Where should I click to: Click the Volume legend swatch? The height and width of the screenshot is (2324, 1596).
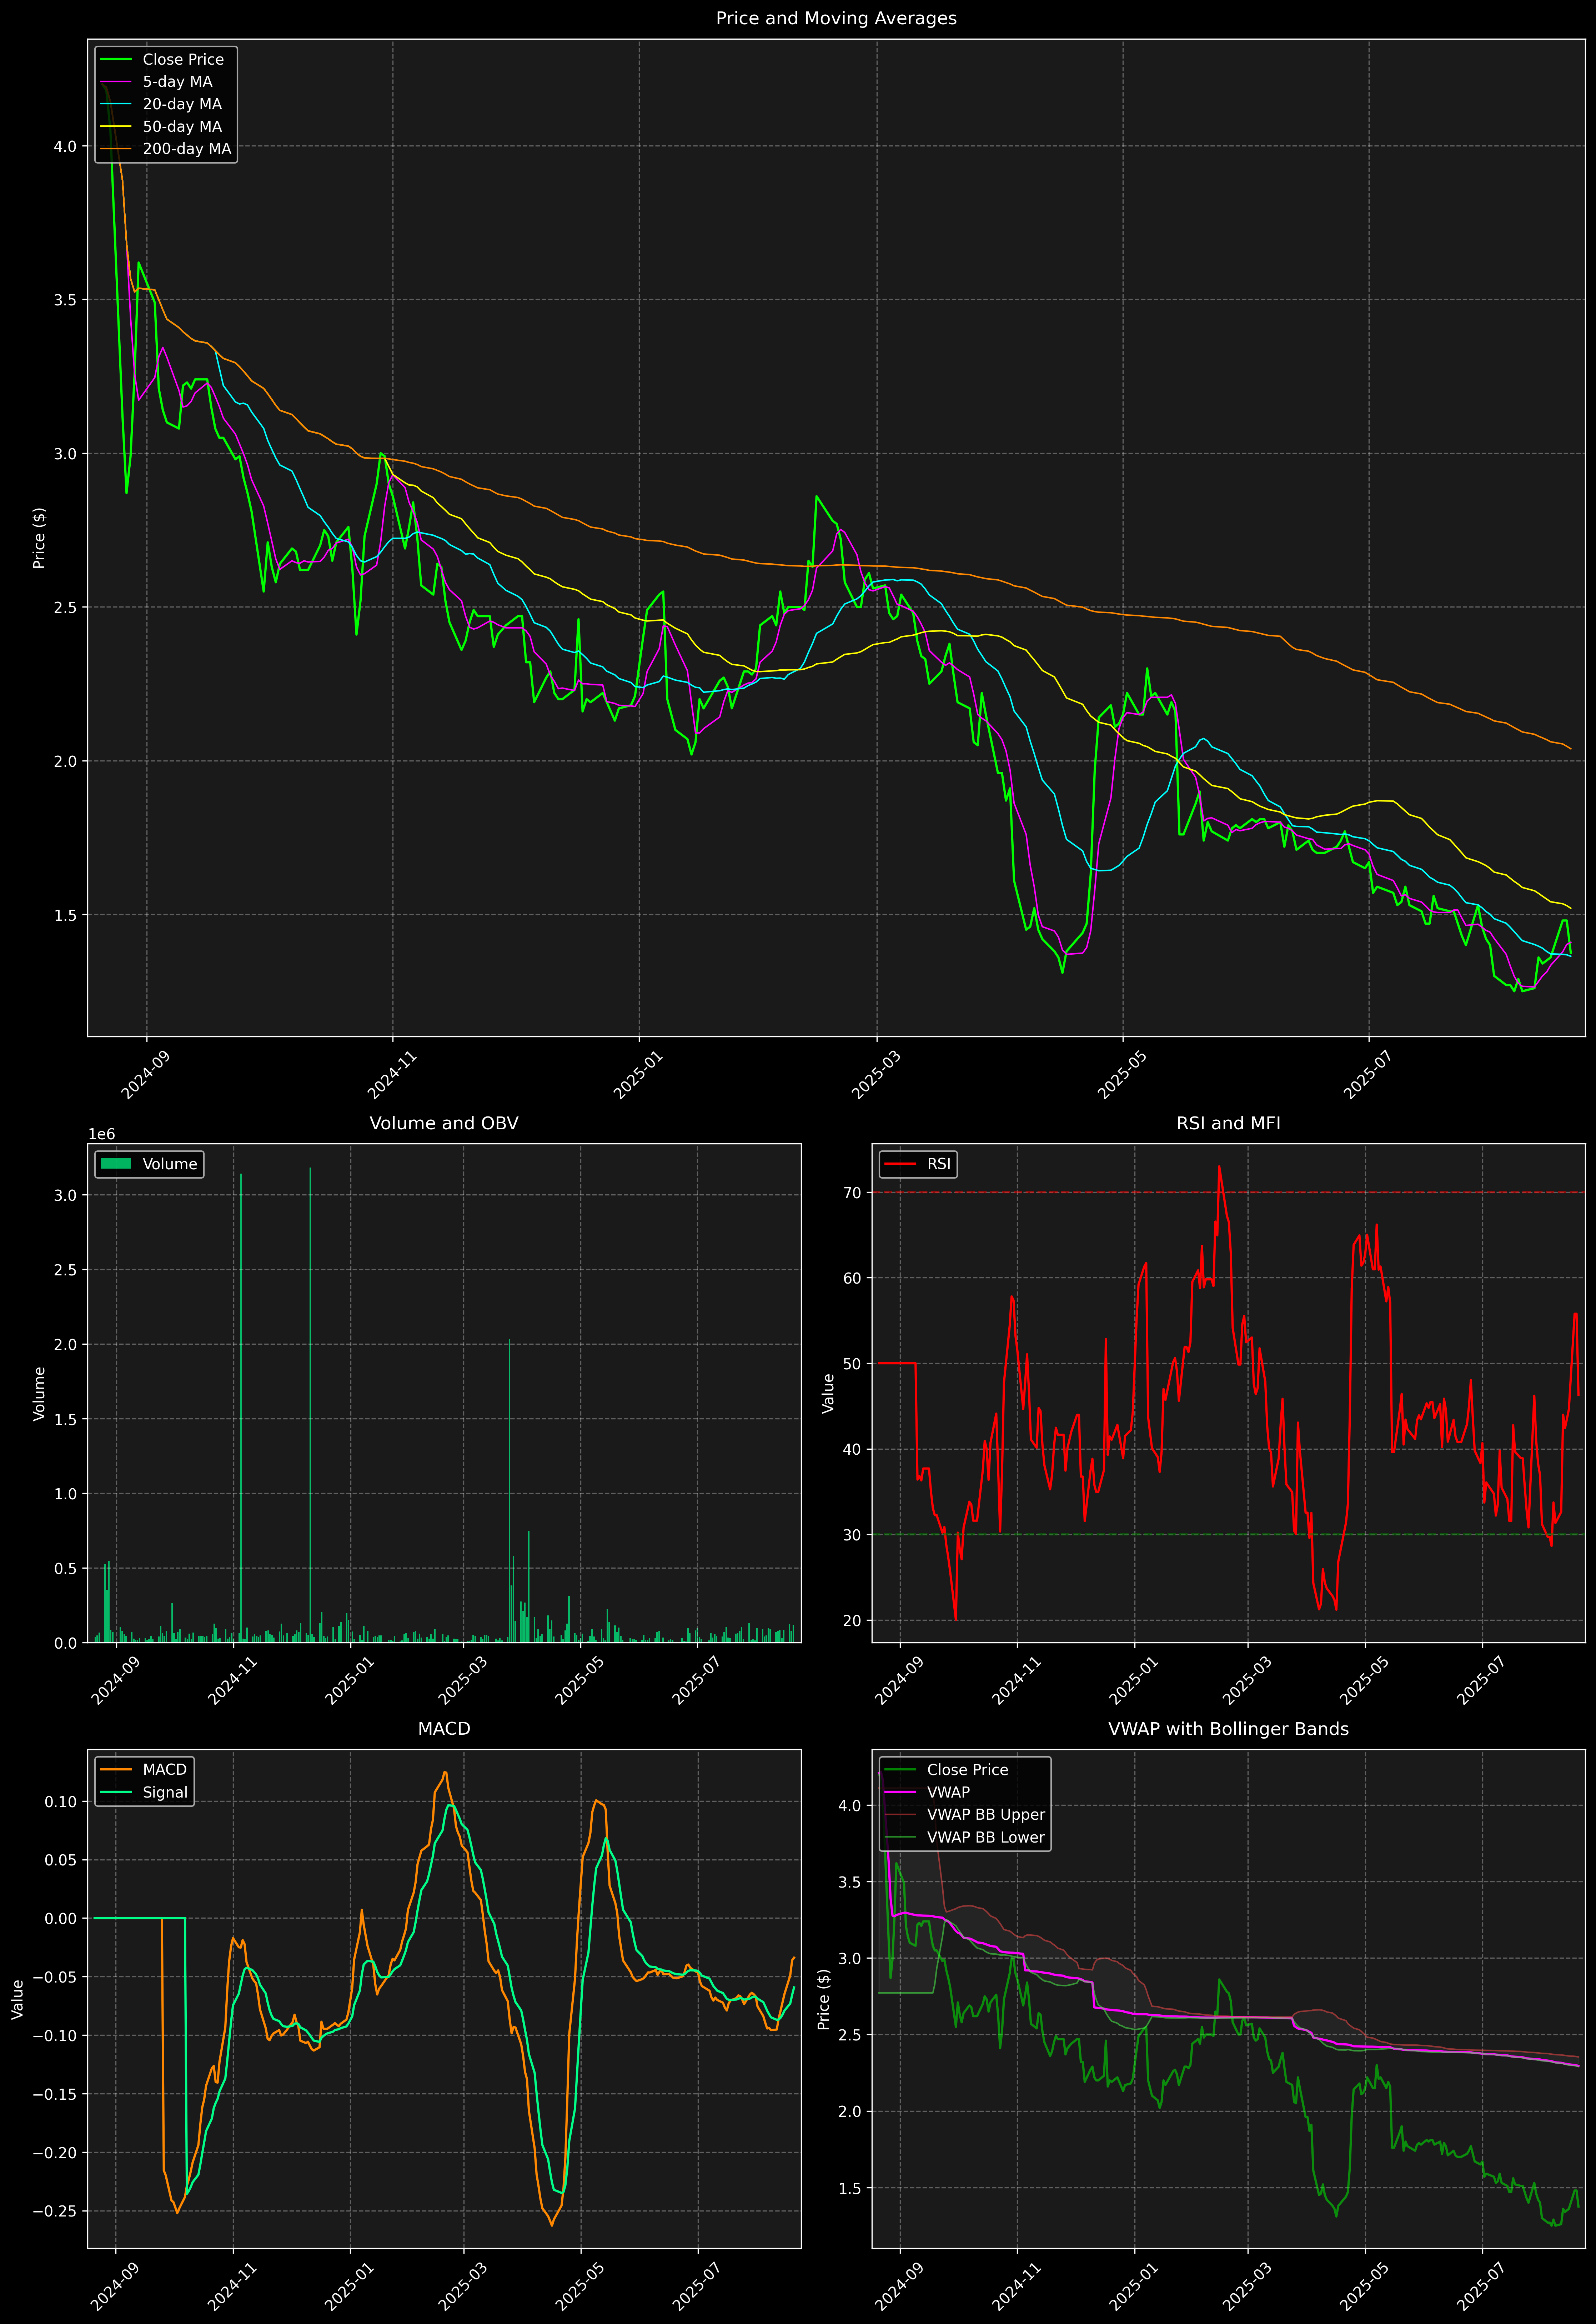click(x=116, y=1164)
